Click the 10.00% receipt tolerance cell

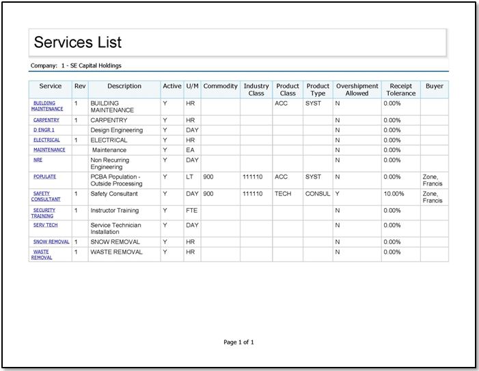point(393,194)
